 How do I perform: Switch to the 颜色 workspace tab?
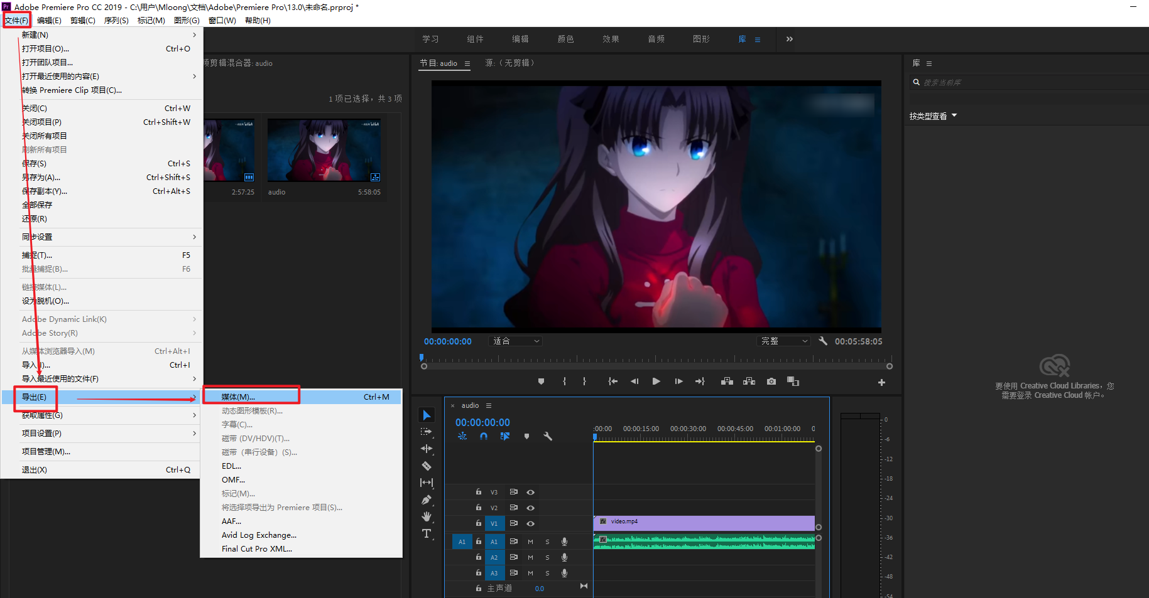(x=565, y=39)
